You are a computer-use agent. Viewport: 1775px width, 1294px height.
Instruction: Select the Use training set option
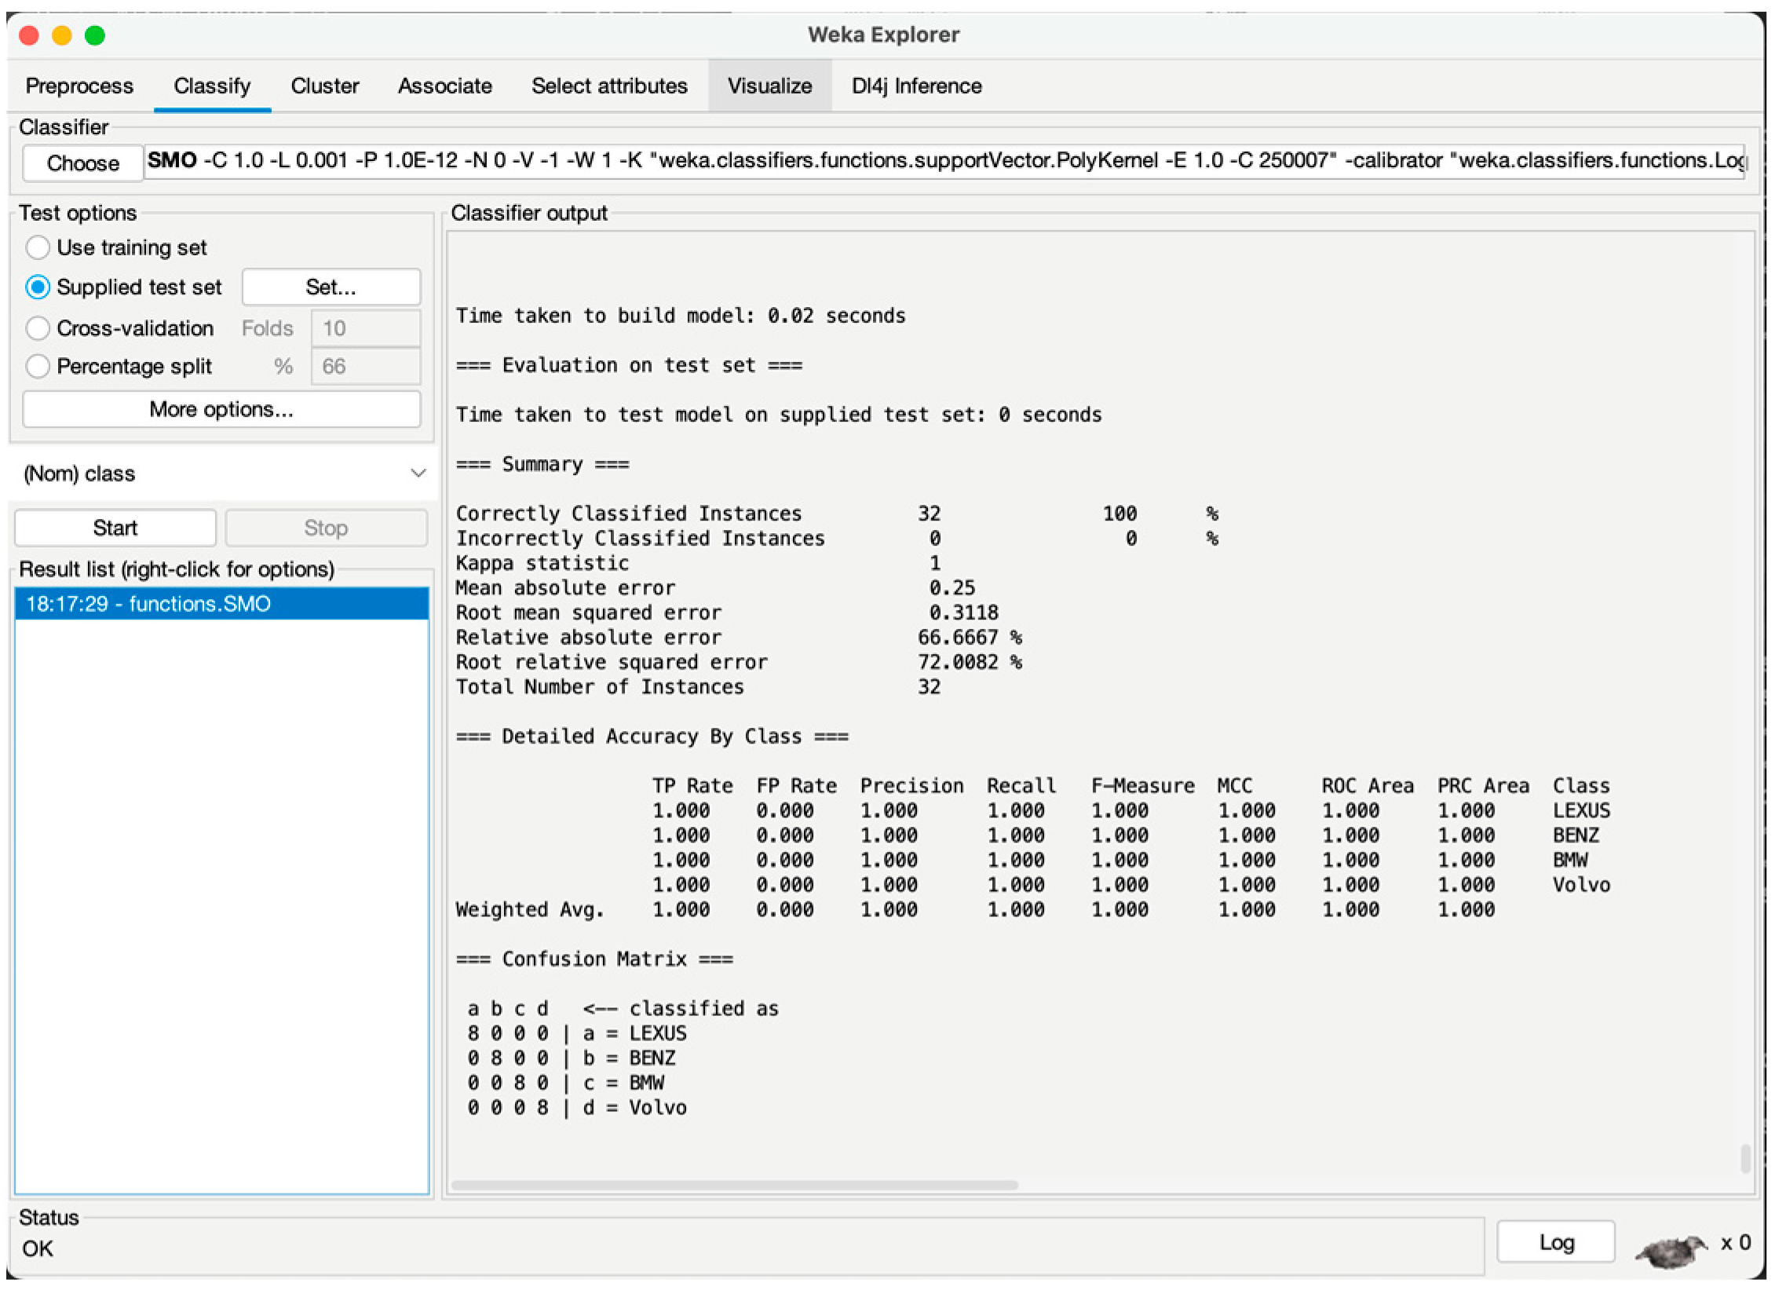[38, 248]
